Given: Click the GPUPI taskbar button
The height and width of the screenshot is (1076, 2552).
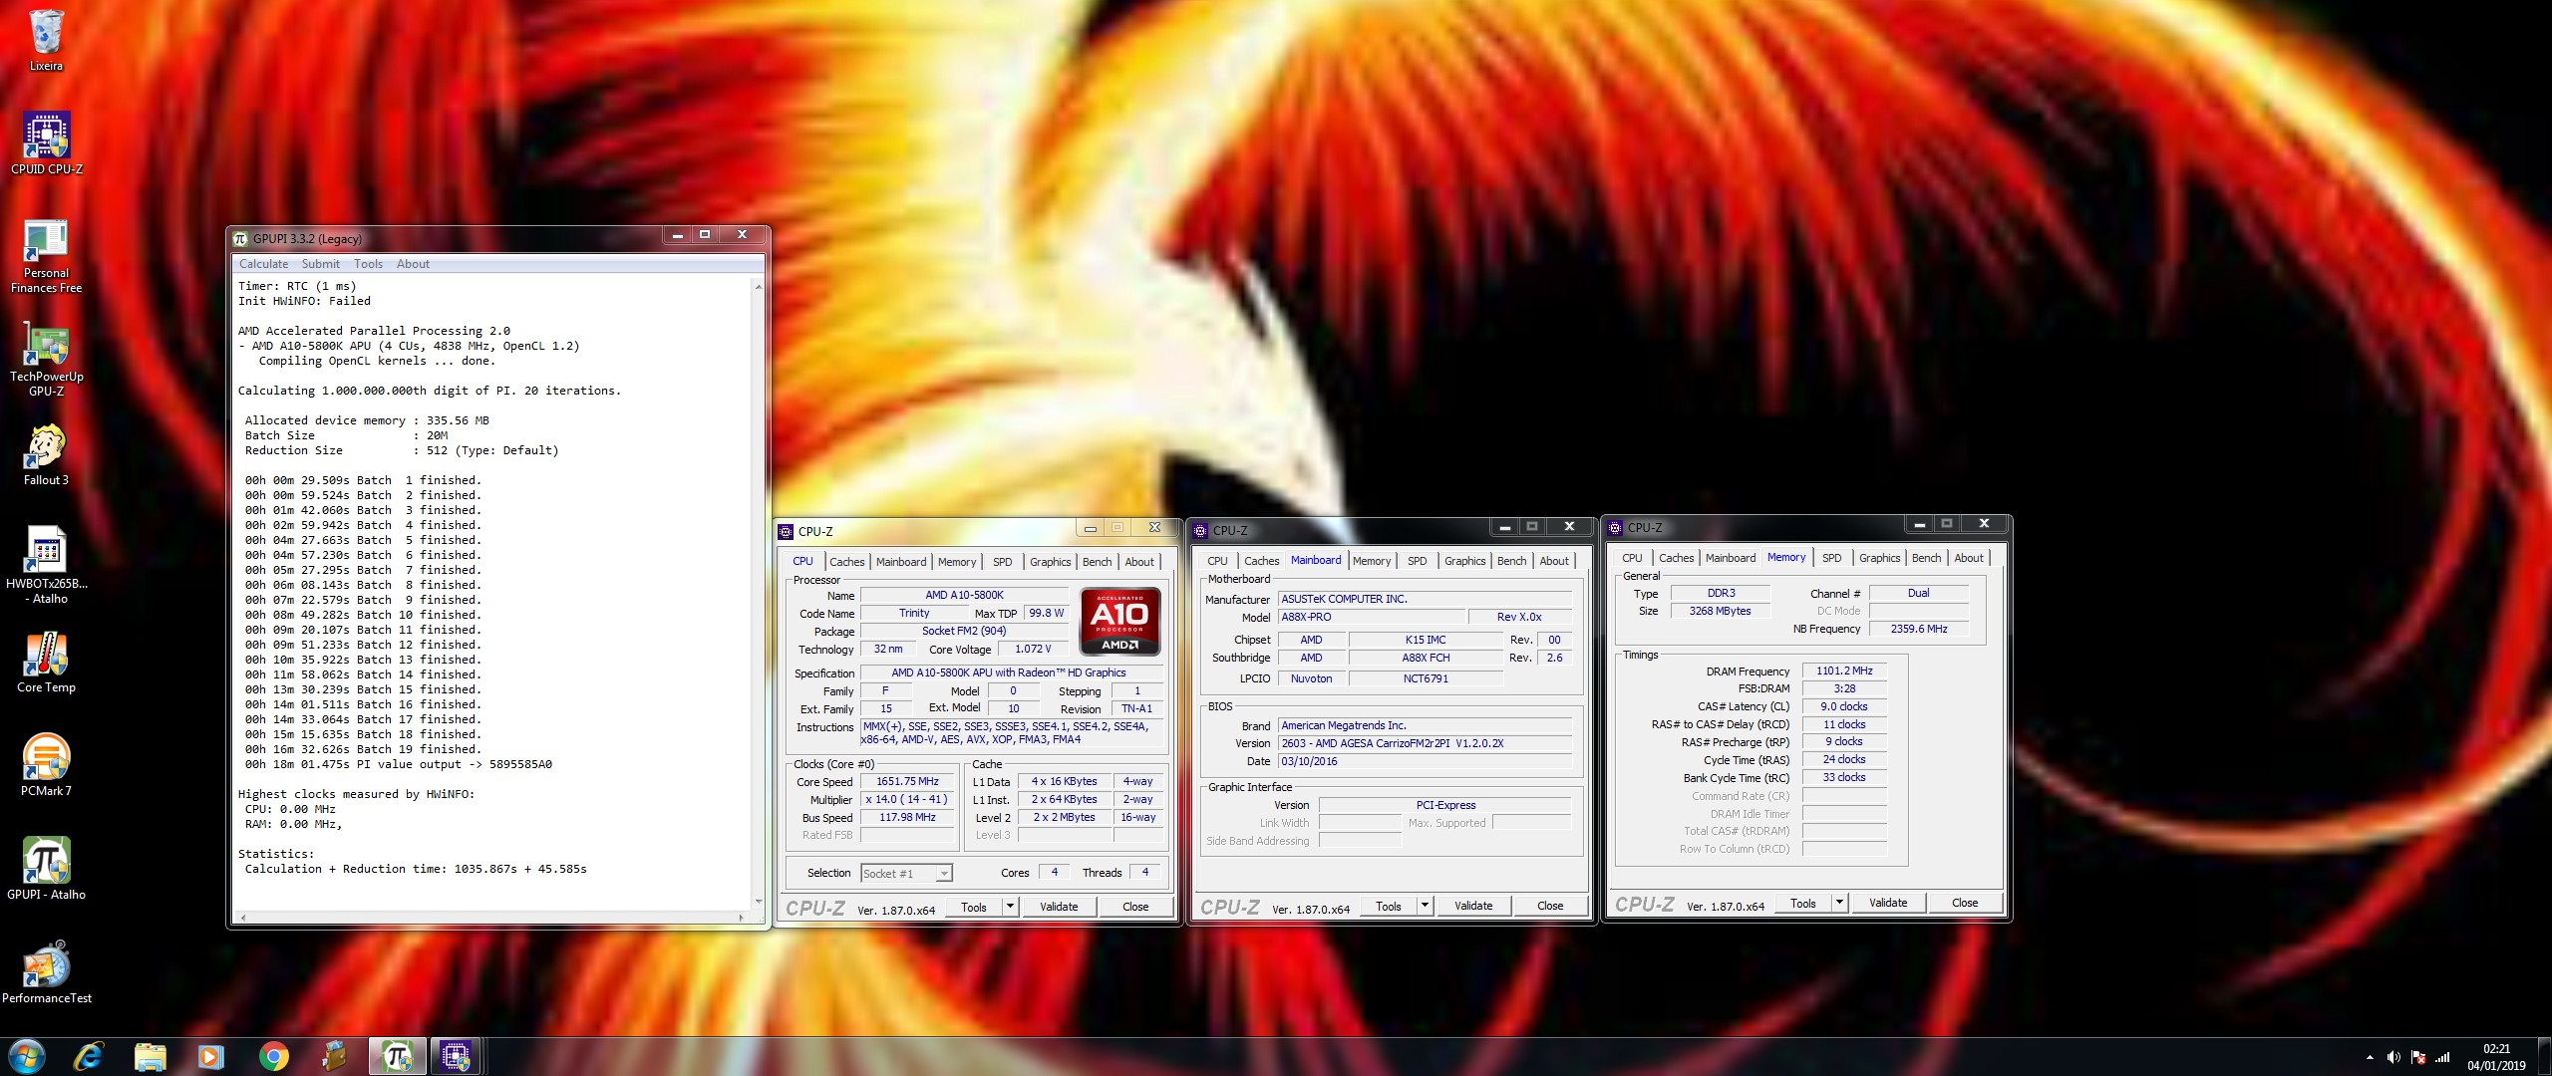Looking at the screenshot, I should coord(397,1056).
